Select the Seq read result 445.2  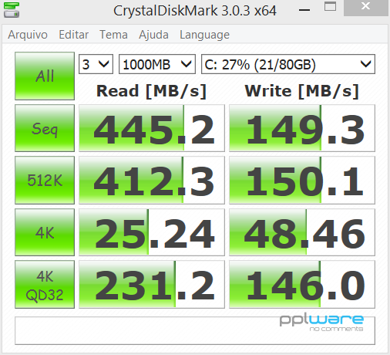coord(152,128)
